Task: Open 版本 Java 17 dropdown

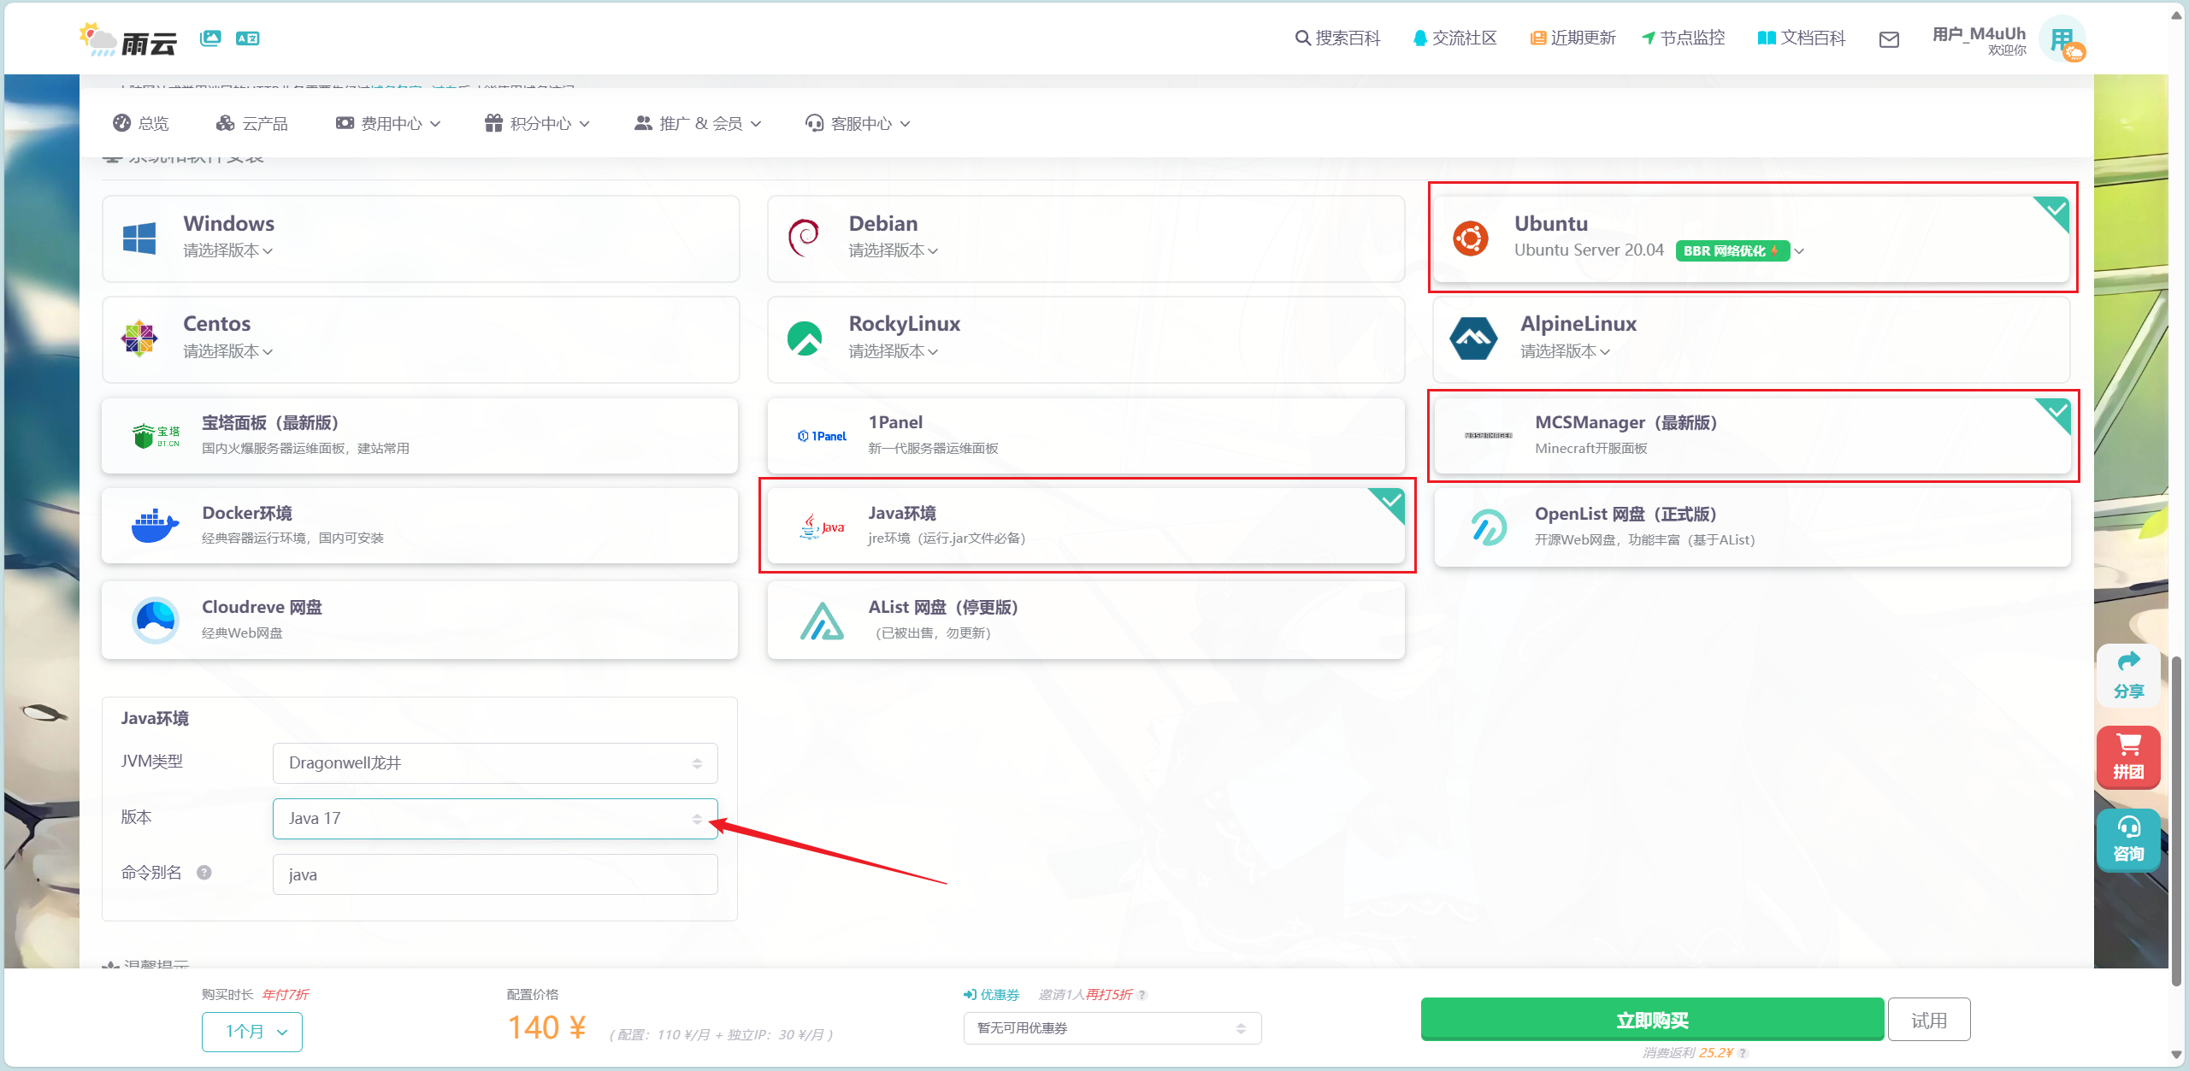Action: coord(495,819)
